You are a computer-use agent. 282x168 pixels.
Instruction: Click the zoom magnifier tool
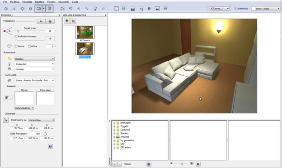pos(87,9)
